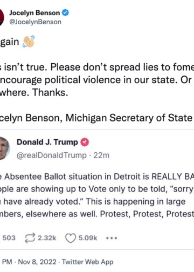The image size is (194, 272).
Task: Open Jocelyn Benson's profile picture
Action: pyautogui.click(x=2, y=17)
